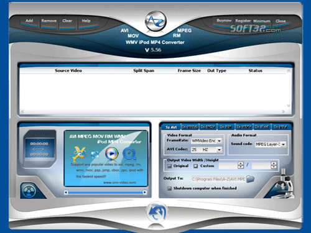Screen dimensions: 311x233
Task: Click the Clear button
Action: pyautogui.click(x=67, y=22)
